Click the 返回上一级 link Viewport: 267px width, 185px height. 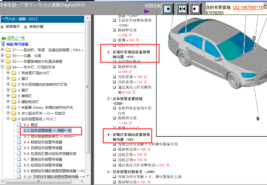(16, 38)
